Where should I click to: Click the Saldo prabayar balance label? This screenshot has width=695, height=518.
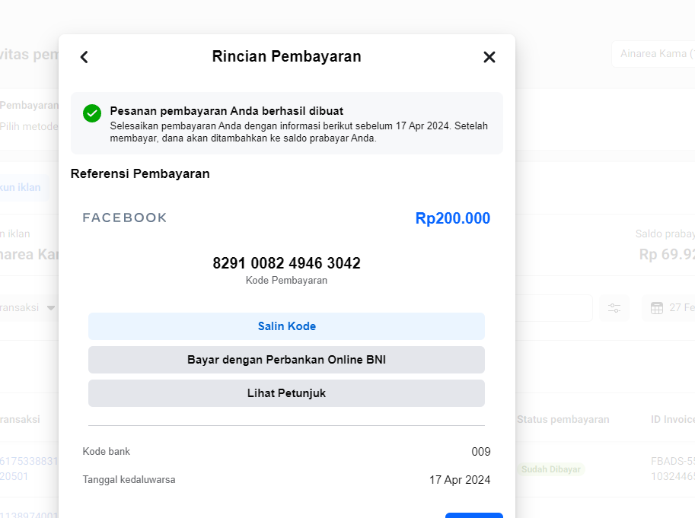pos(665,234)
